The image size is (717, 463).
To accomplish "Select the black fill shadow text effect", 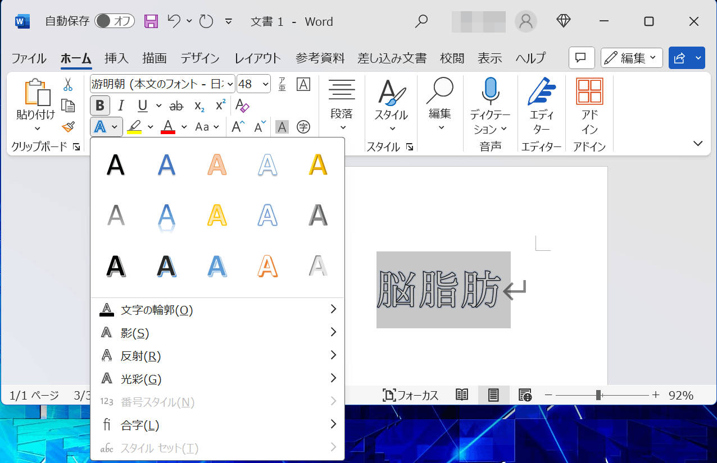I will click(x=116, y=165).
